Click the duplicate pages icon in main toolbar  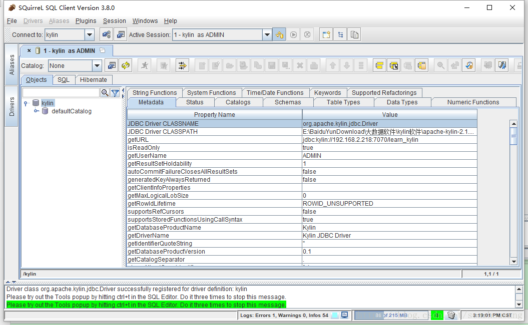(354, 34)
